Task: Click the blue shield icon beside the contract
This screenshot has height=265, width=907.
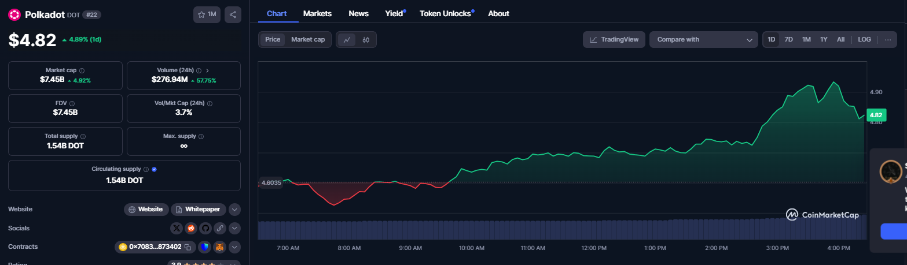Action: coord(204,247)
